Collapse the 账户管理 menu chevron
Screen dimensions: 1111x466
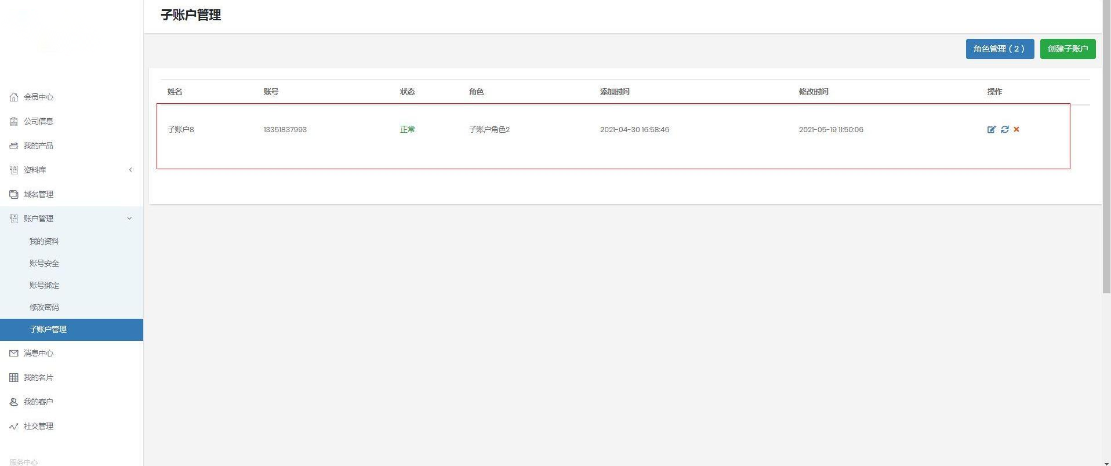pyautogui.click(x=129, y=219)
